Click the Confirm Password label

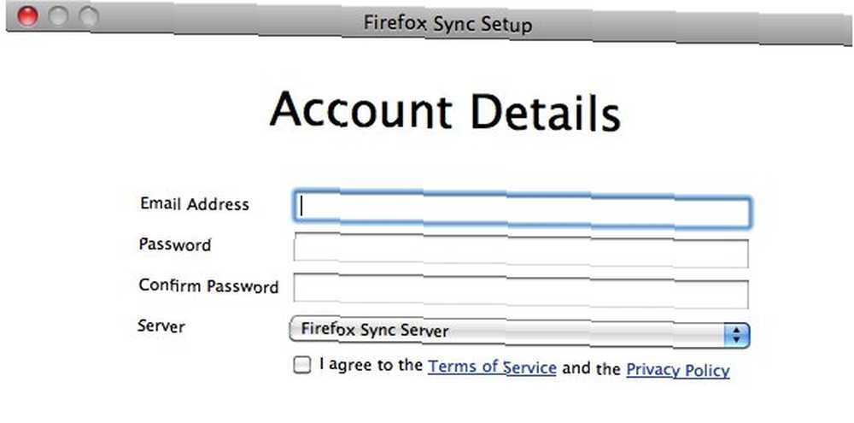coord(208,285)
